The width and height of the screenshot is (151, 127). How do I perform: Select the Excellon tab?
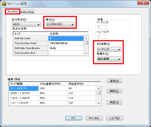coord(12,11)
